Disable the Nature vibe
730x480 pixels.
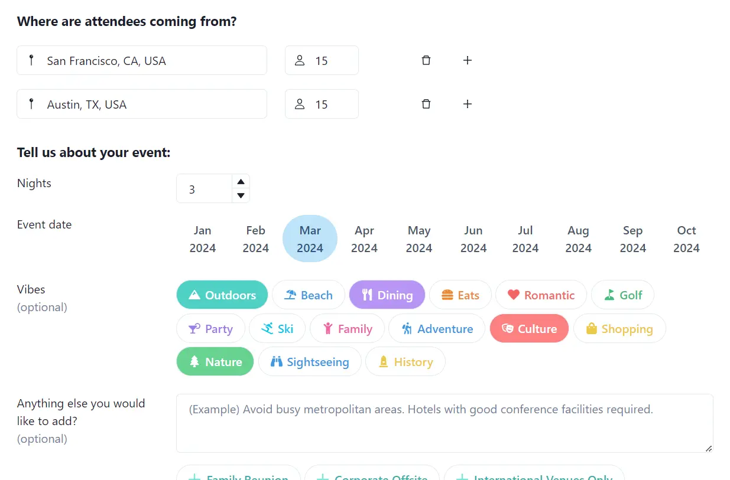point(215,361)
